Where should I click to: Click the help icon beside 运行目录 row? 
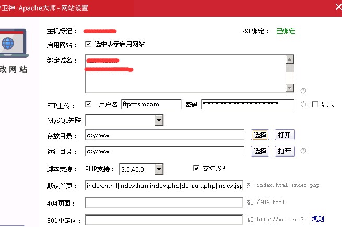click(x=303, y=151)
